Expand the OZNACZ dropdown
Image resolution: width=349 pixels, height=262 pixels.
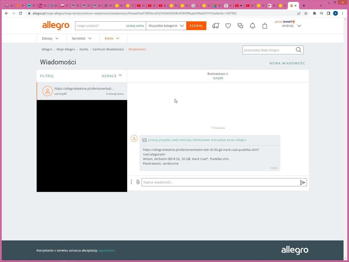tap(112, 76)
